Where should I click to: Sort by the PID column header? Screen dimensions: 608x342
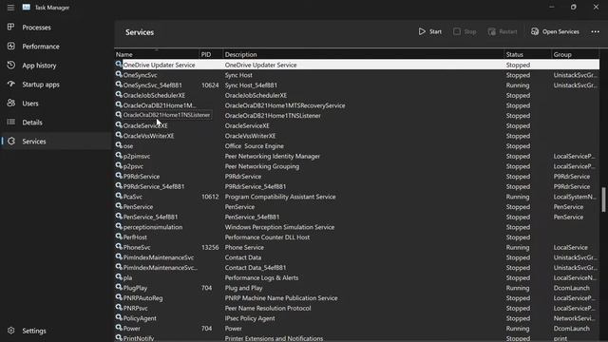[x=211, y=54]
